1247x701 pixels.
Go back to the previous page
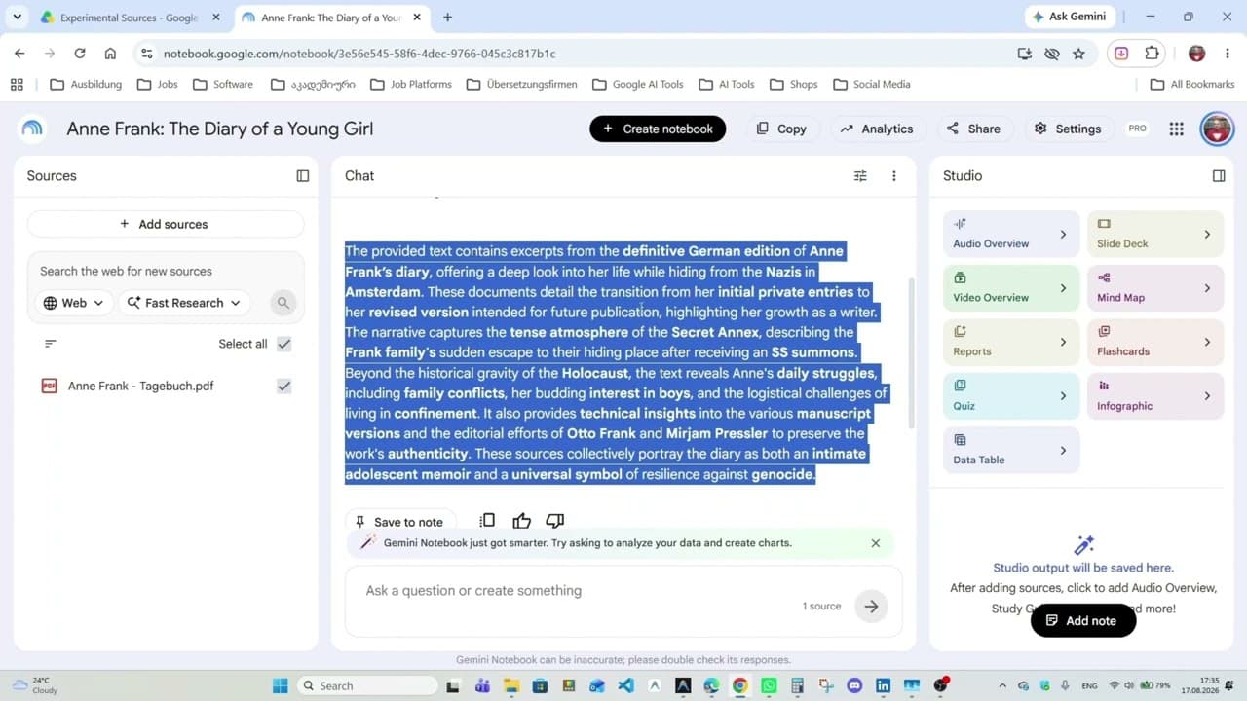pyautogui.click(x=19, y=54)
